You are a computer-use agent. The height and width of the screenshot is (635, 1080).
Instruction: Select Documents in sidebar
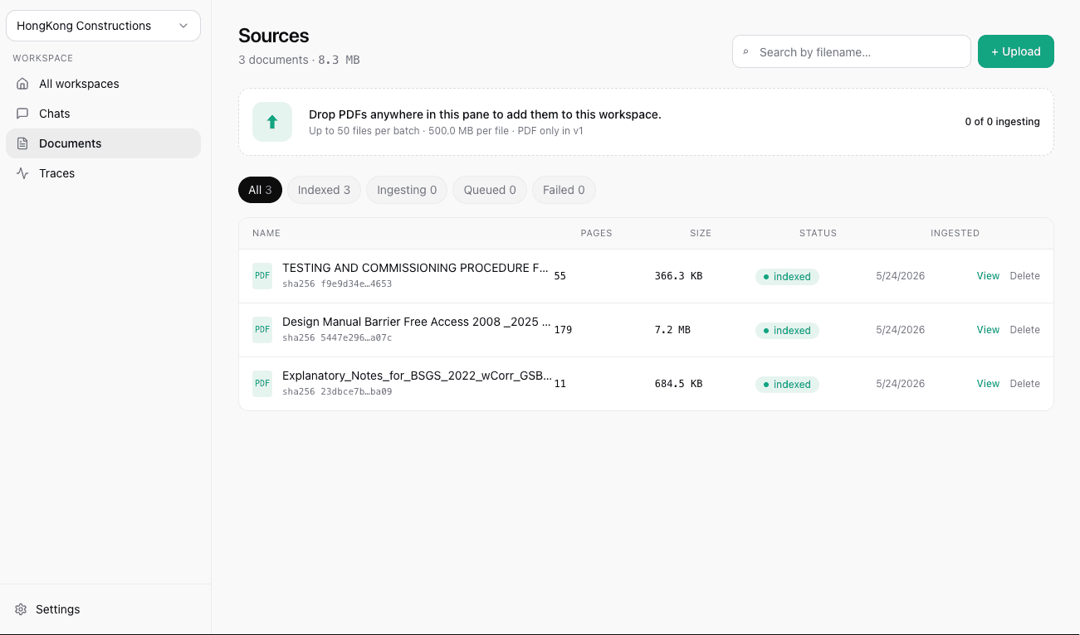pyautogui.click(x=103, y=143)
